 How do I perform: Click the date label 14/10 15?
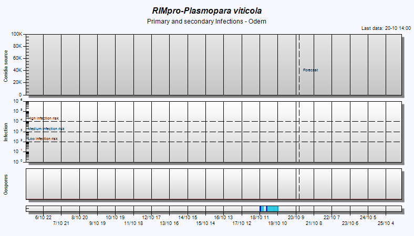(x=188, y=218)
